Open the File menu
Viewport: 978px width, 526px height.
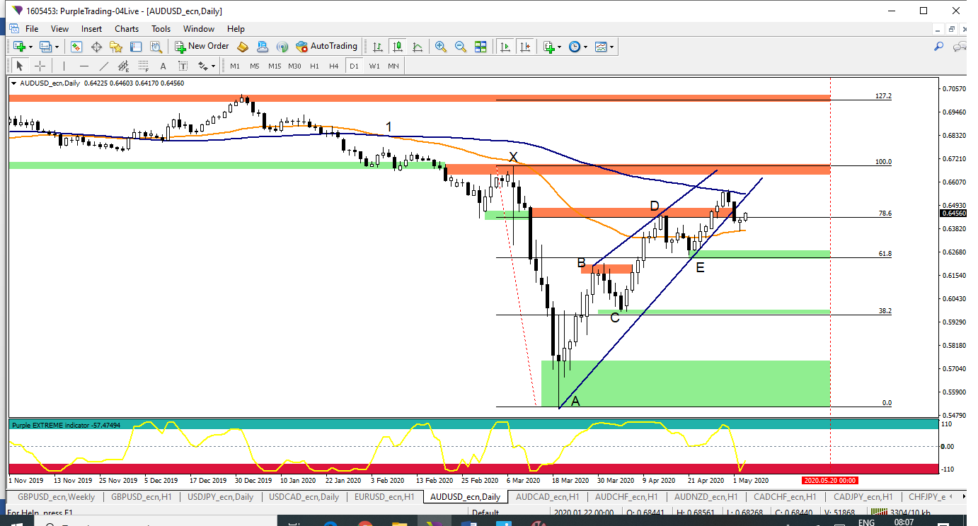[x=32, y=29]
